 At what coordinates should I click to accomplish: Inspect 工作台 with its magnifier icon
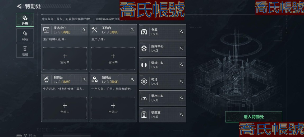tap(132, 30)
